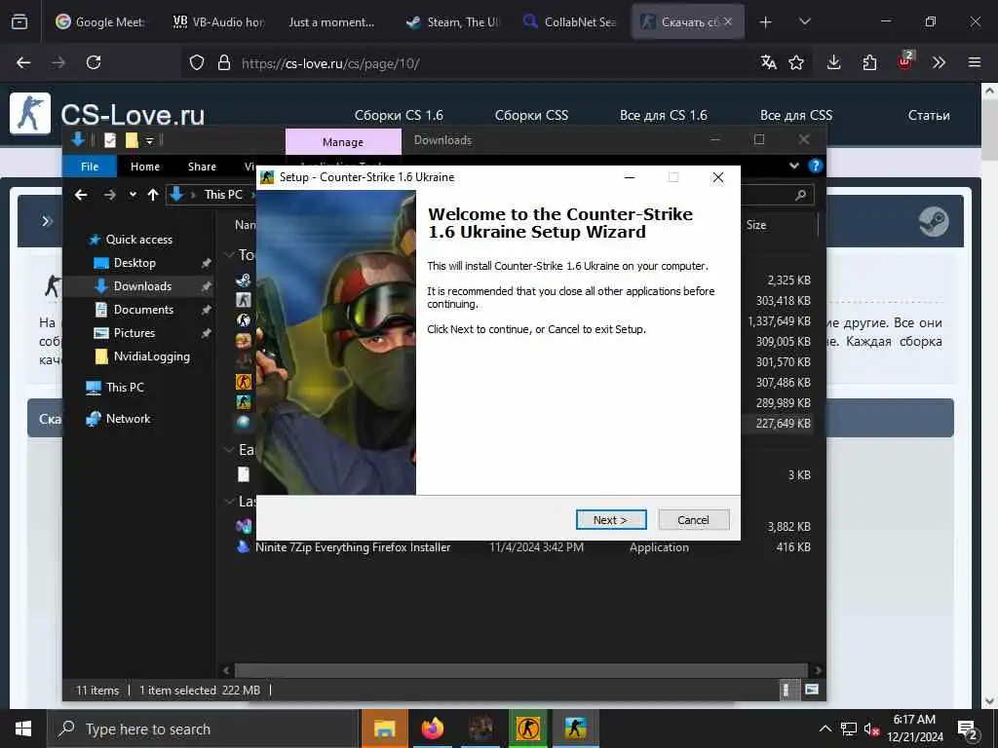Viewport: 998px width, 748px height.
Task: Open the Windows Start menu
Action: pos(23,729)
